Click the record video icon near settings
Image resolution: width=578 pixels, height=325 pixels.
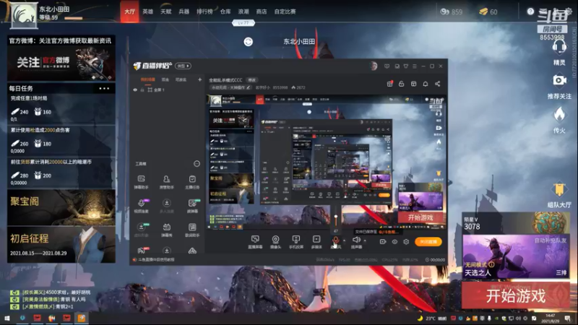(383, 242)
